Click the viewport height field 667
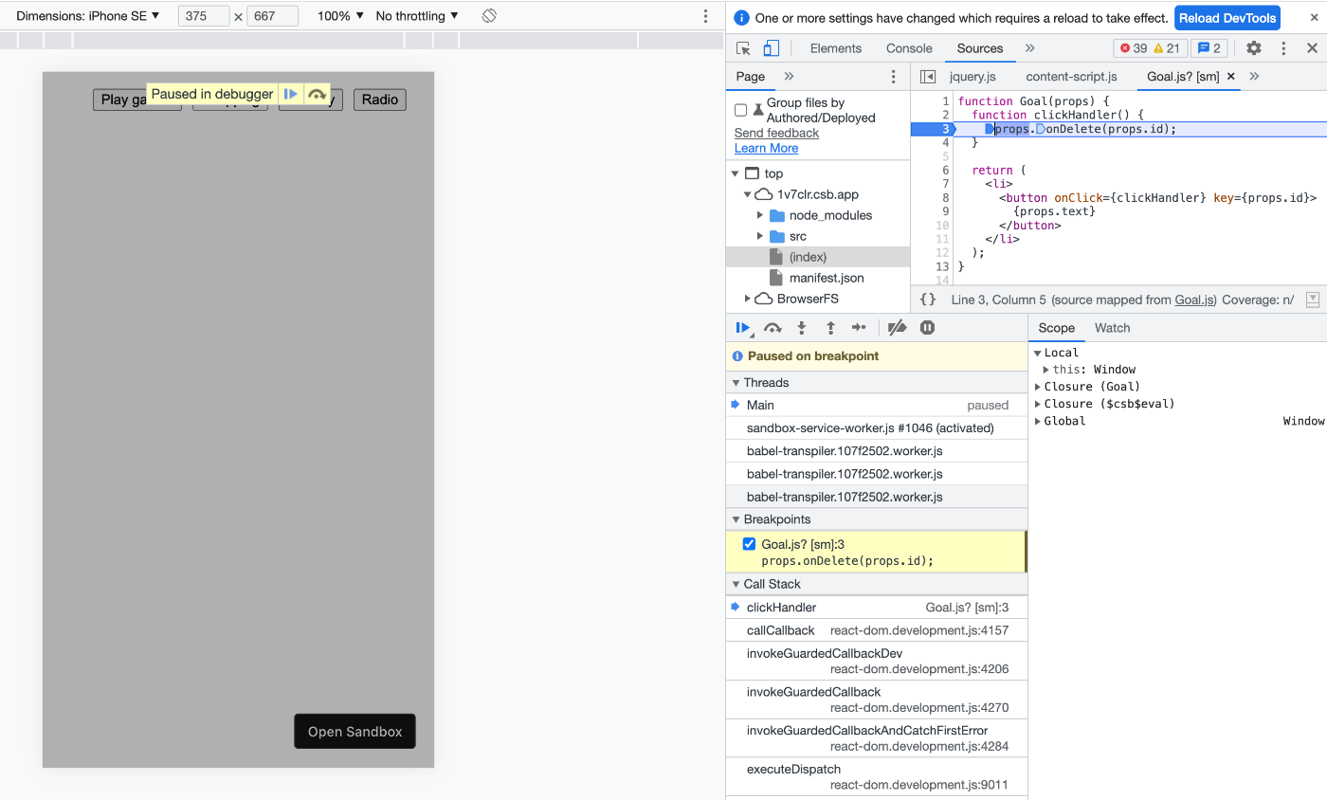 click(272, 16)
